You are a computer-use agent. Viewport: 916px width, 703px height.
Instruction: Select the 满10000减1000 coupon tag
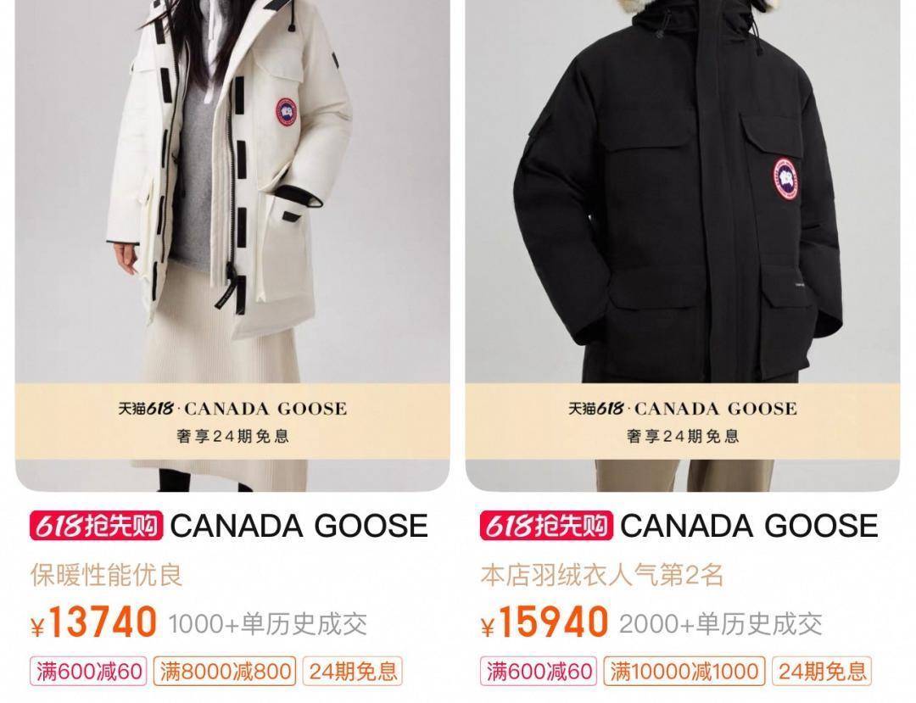684,672
